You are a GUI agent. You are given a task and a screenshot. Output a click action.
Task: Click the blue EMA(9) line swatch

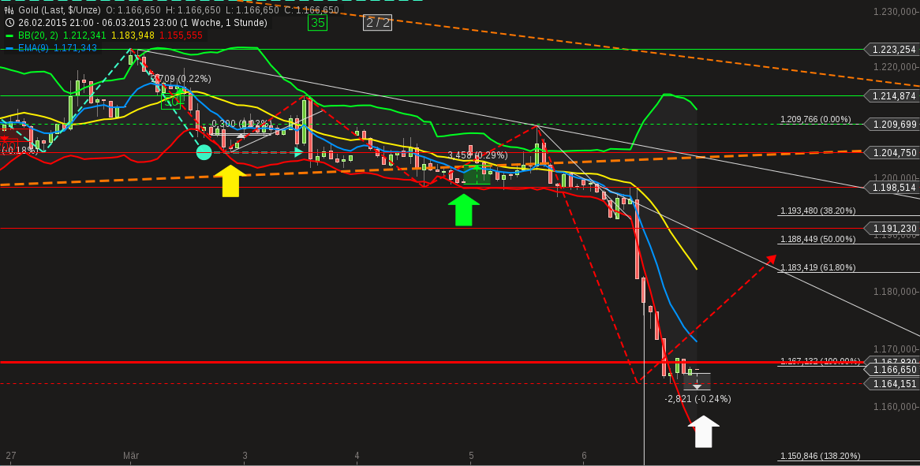pos(9,48)
